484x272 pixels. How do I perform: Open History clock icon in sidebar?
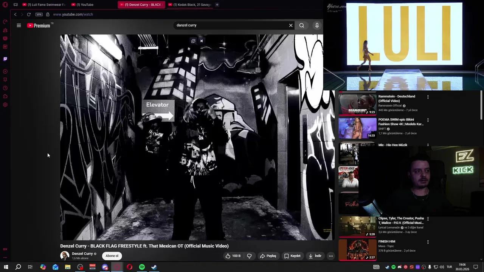click(x=5, y=88)
